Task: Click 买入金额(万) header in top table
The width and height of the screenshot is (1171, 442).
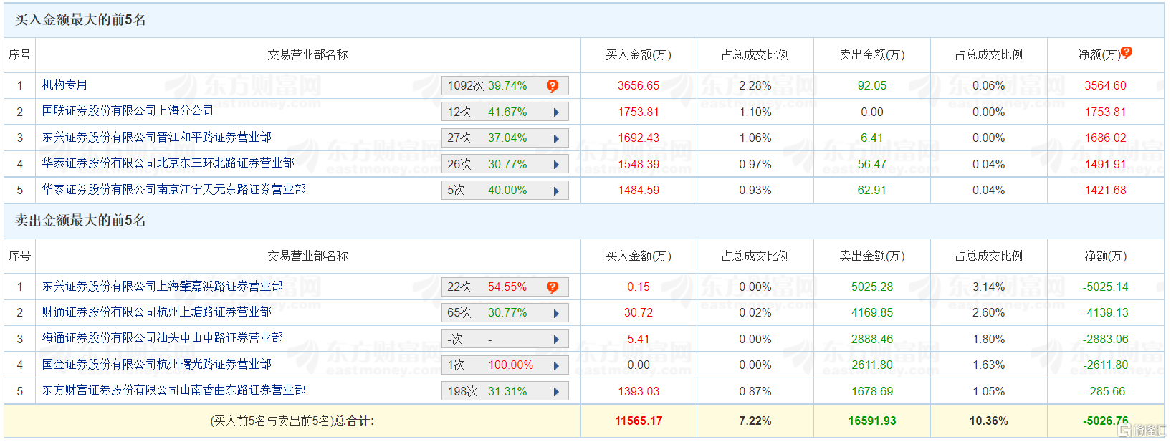Action: pyautogui.click(x=639, y=54)
